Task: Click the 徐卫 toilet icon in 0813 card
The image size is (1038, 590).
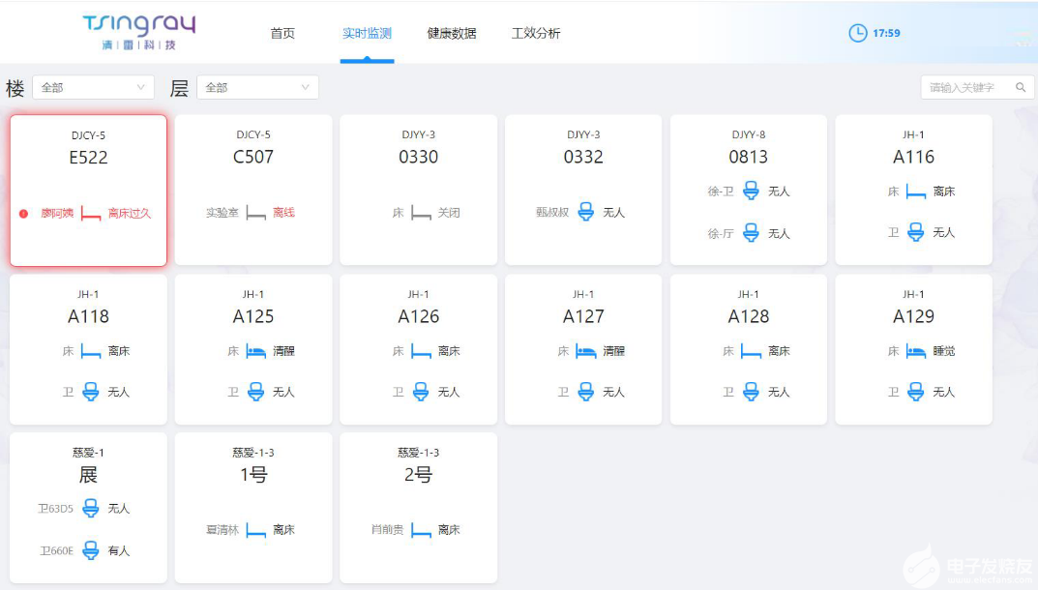Action: point(751,191)
